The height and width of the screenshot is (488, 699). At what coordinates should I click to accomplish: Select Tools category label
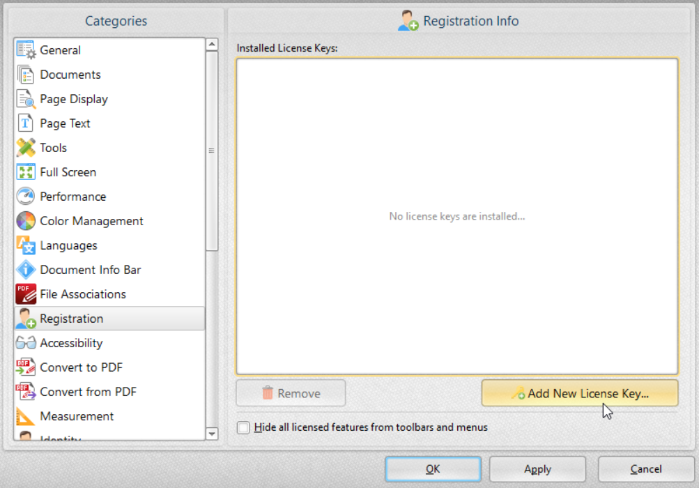(x=54, y=148)
